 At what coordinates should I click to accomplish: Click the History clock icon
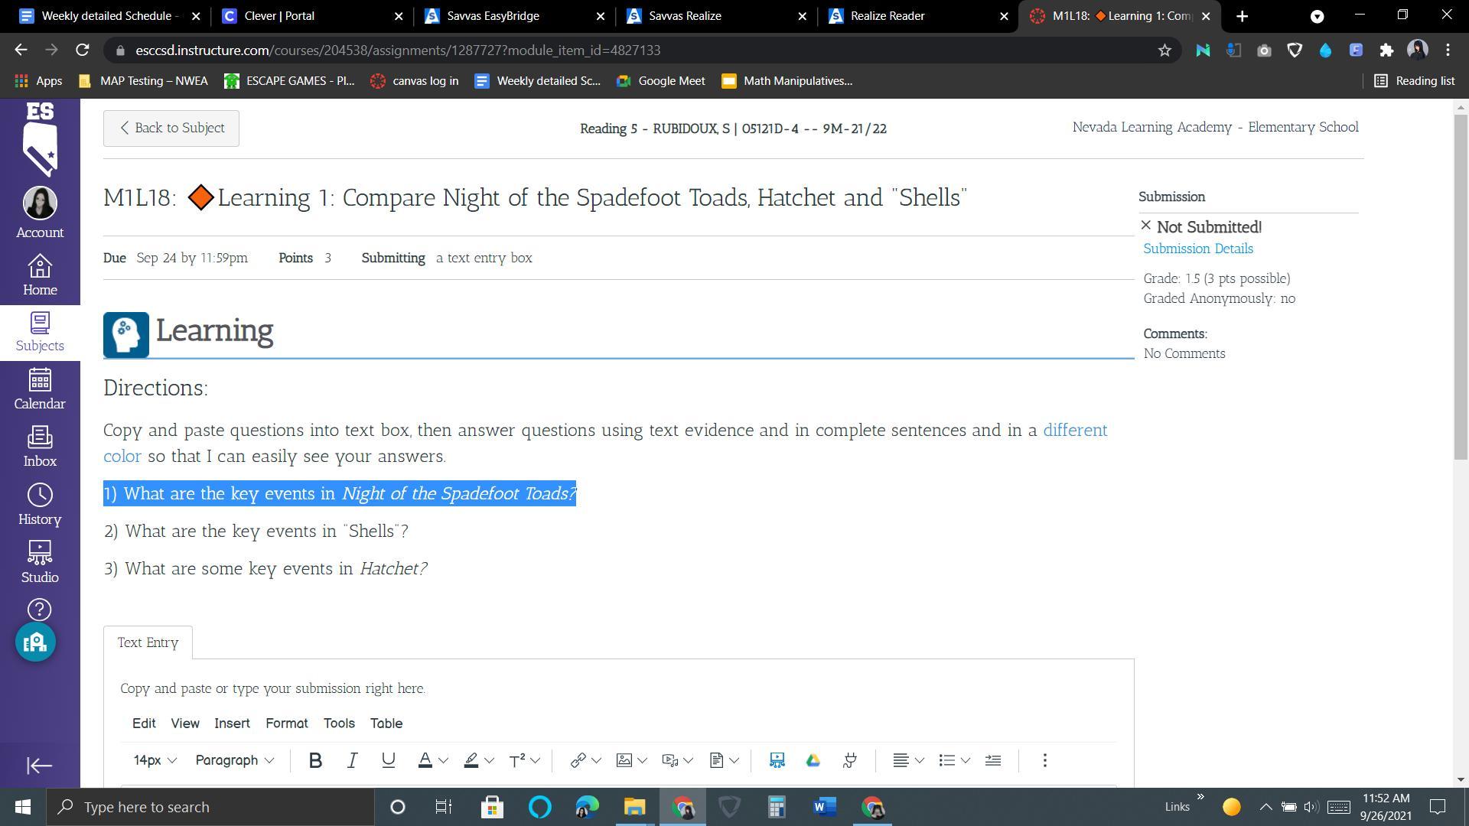point(40,504)
